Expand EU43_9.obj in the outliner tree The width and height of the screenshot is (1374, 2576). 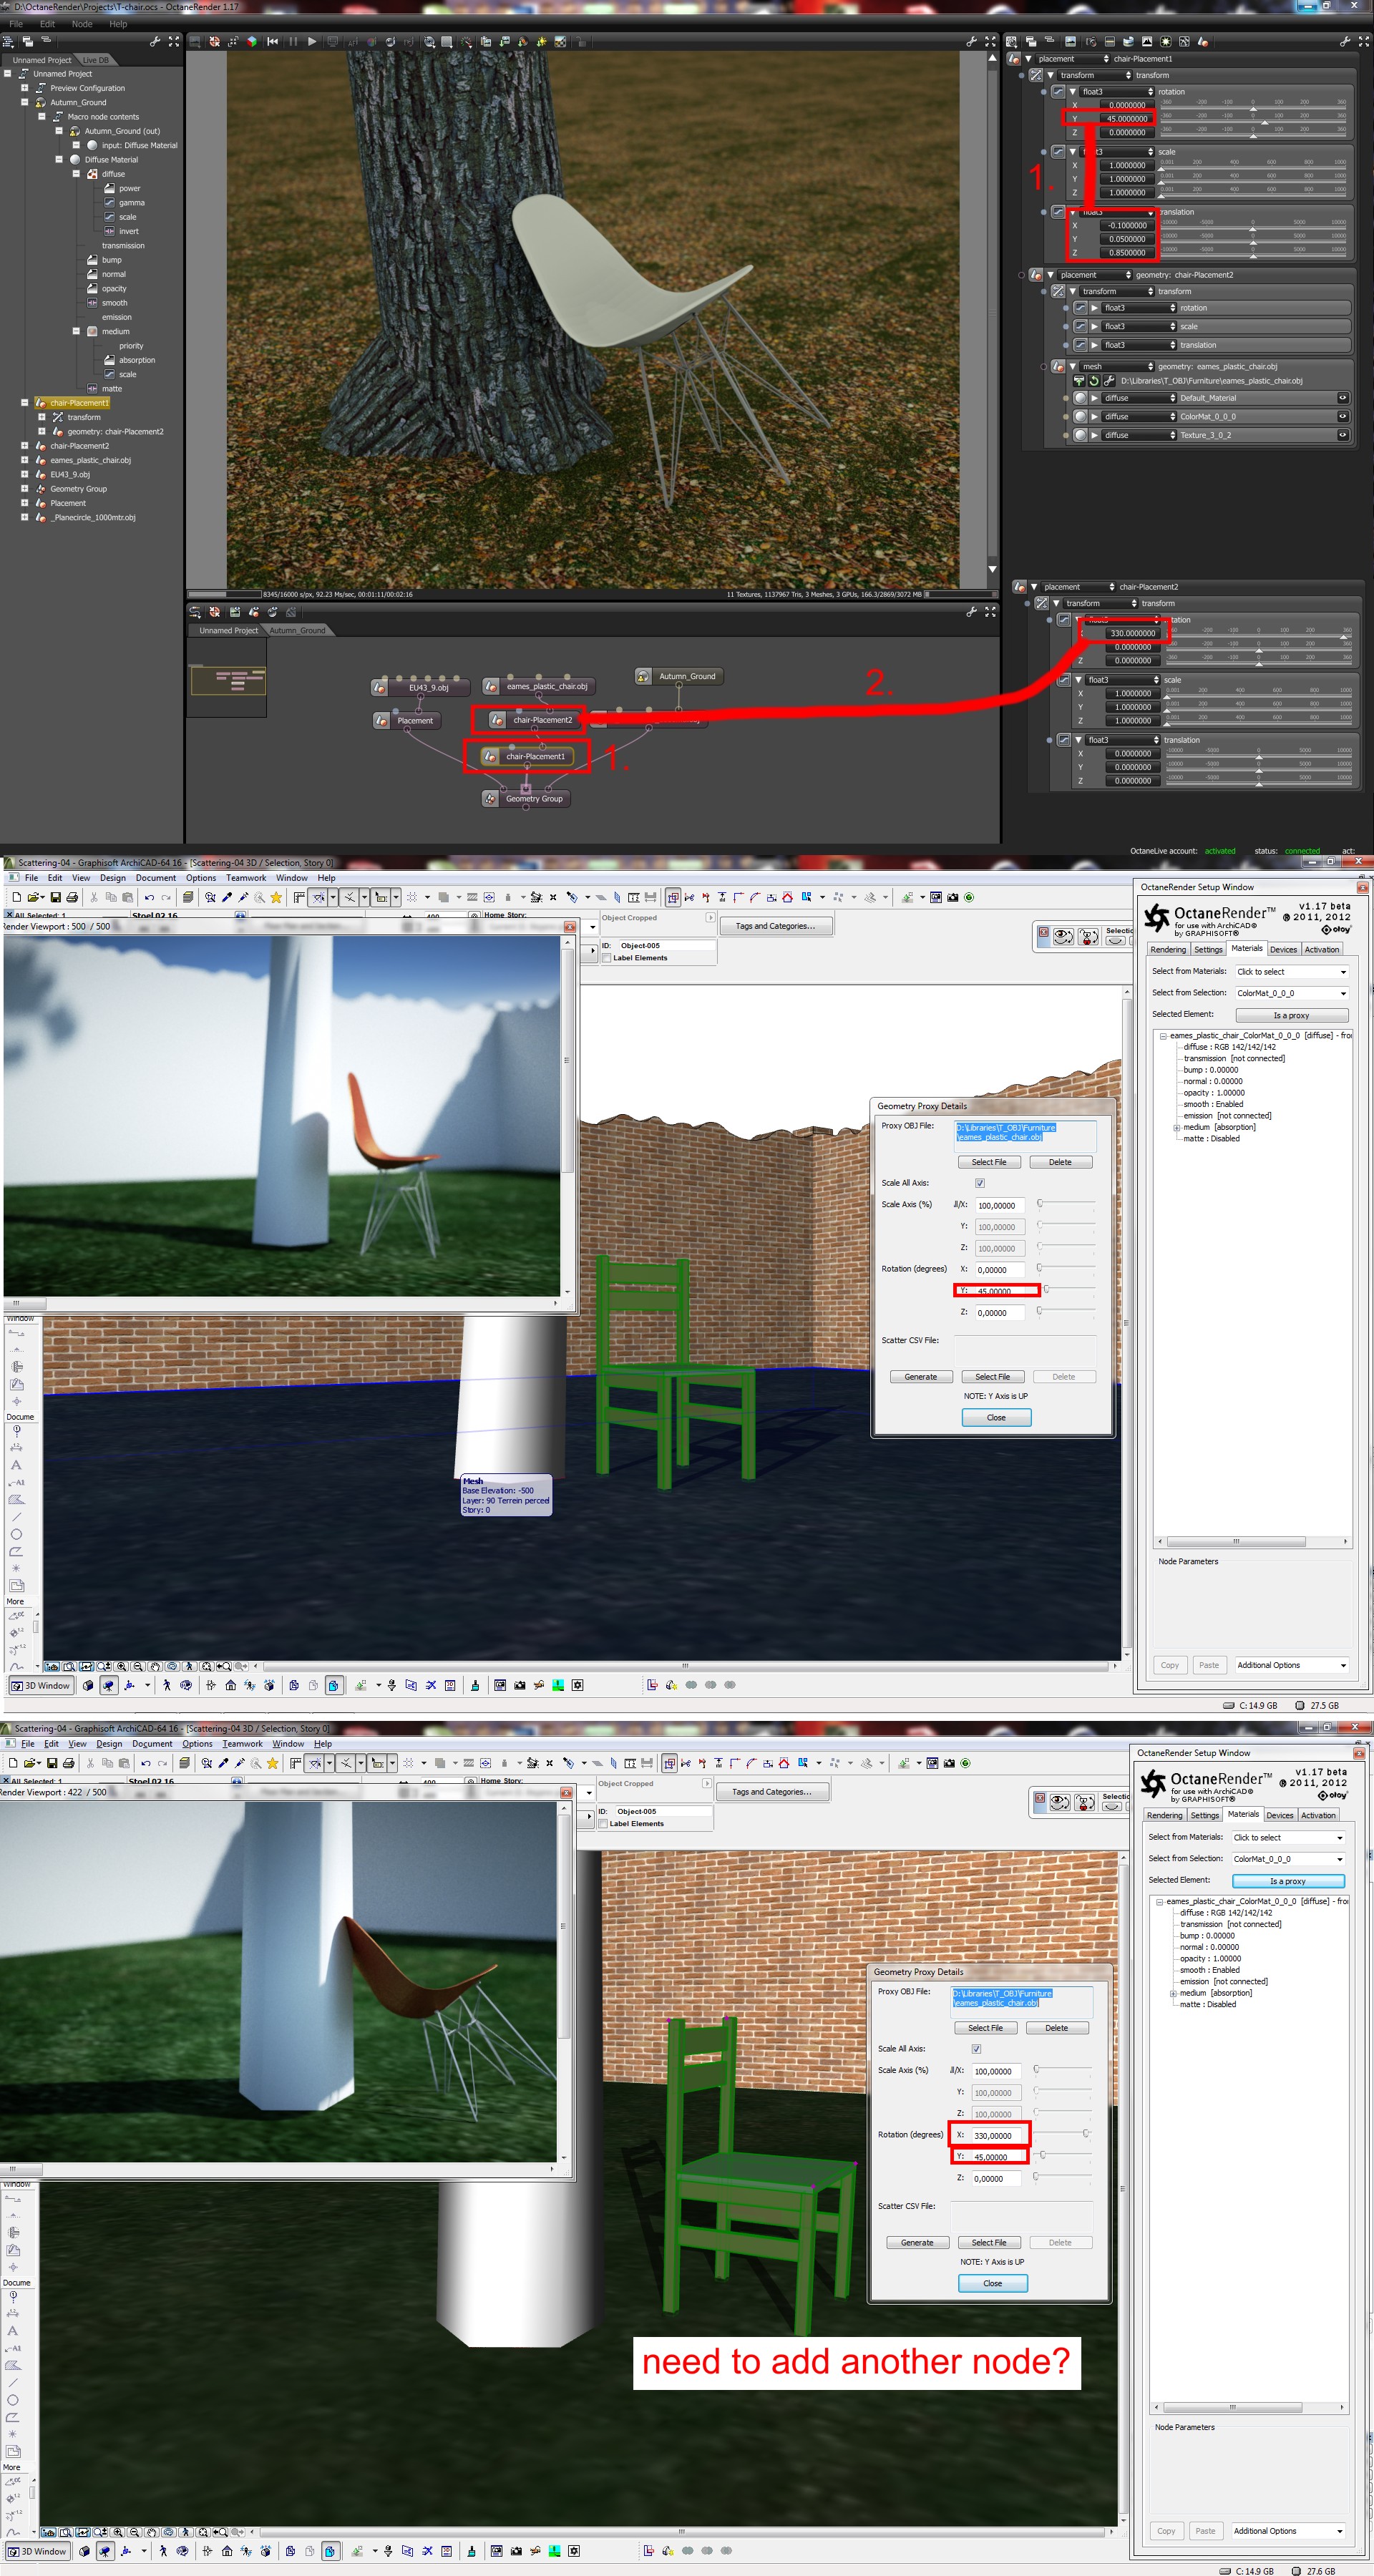coord(25,475)
